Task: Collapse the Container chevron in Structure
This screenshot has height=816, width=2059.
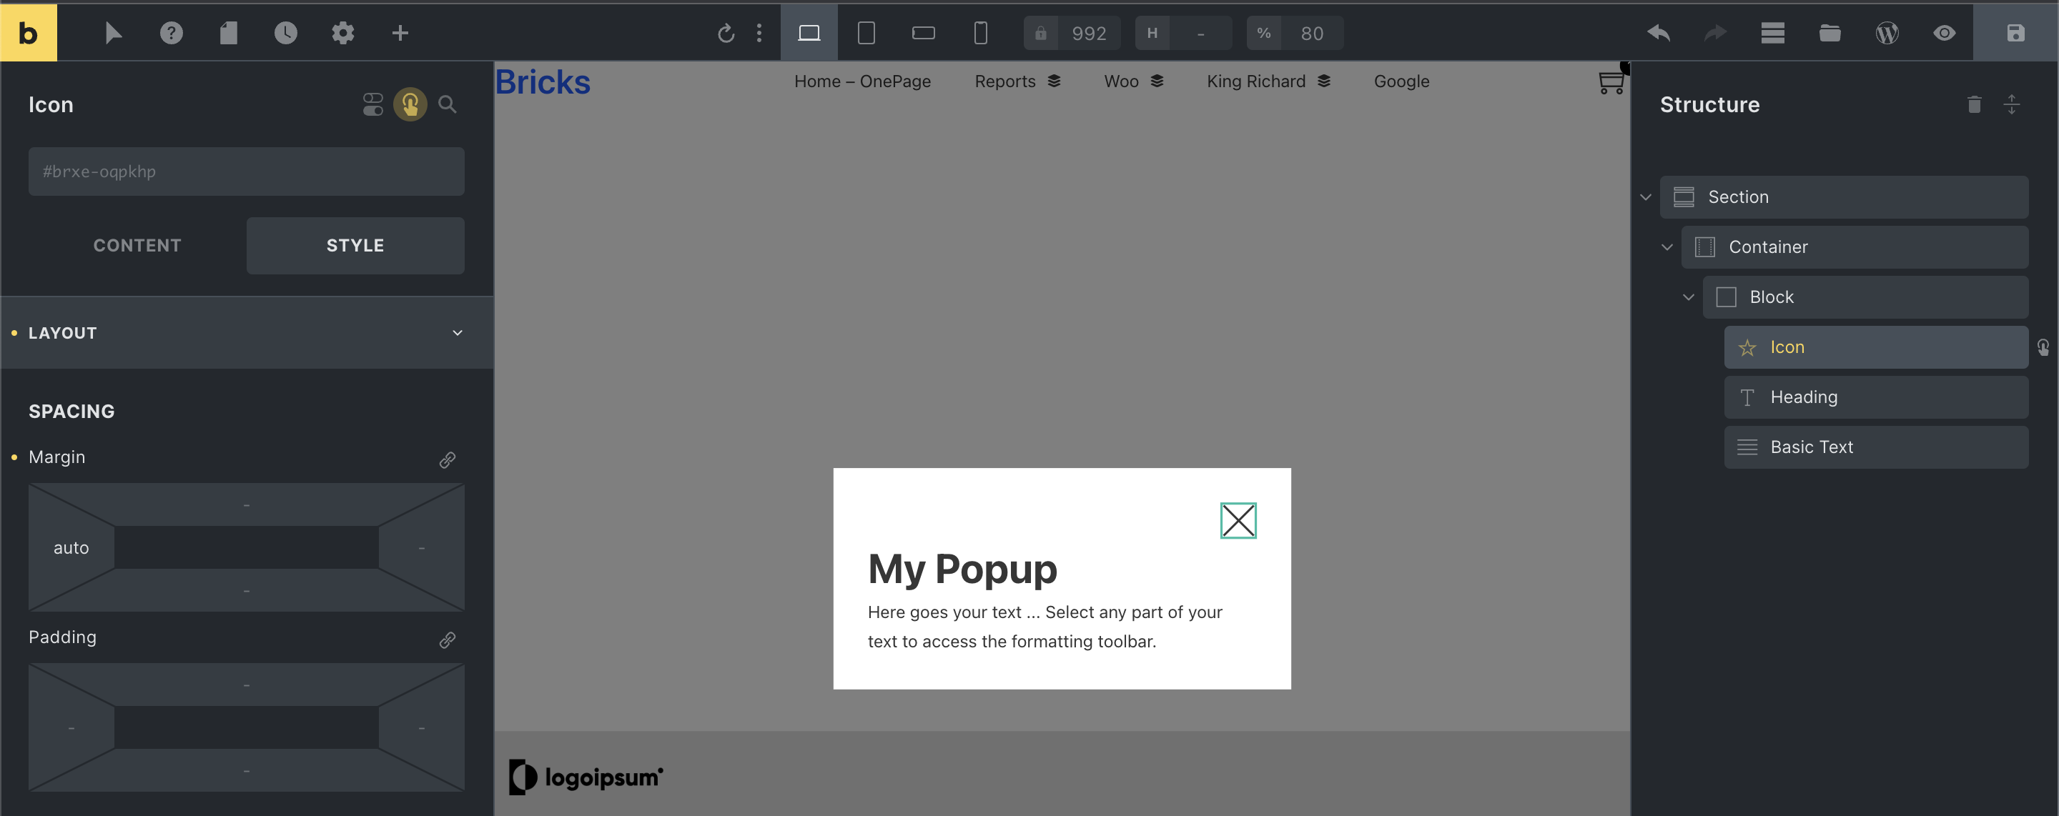Action: click(x=1667, y=247)
